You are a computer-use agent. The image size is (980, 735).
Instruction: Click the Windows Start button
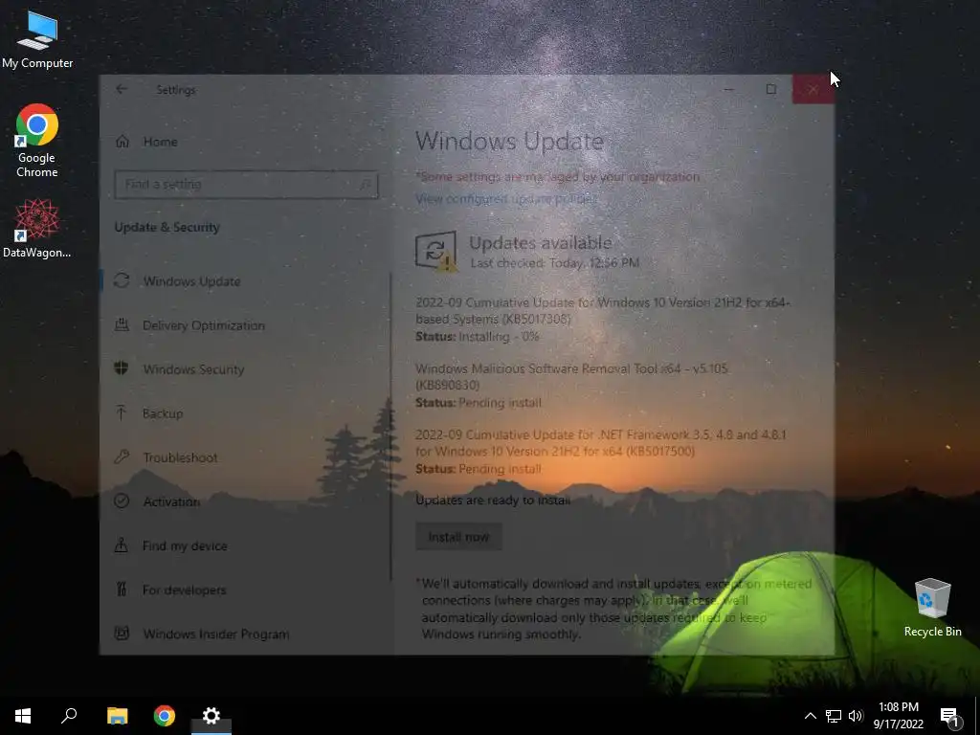(x=23, y=716)
